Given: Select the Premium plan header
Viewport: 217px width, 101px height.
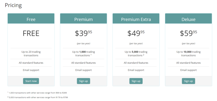Looking at the screenshot, I should click(84, 19).
